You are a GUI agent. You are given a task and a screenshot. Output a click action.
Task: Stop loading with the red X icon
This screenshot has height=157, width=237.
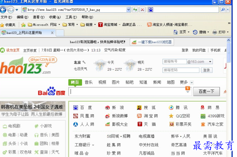click(142, 10)
